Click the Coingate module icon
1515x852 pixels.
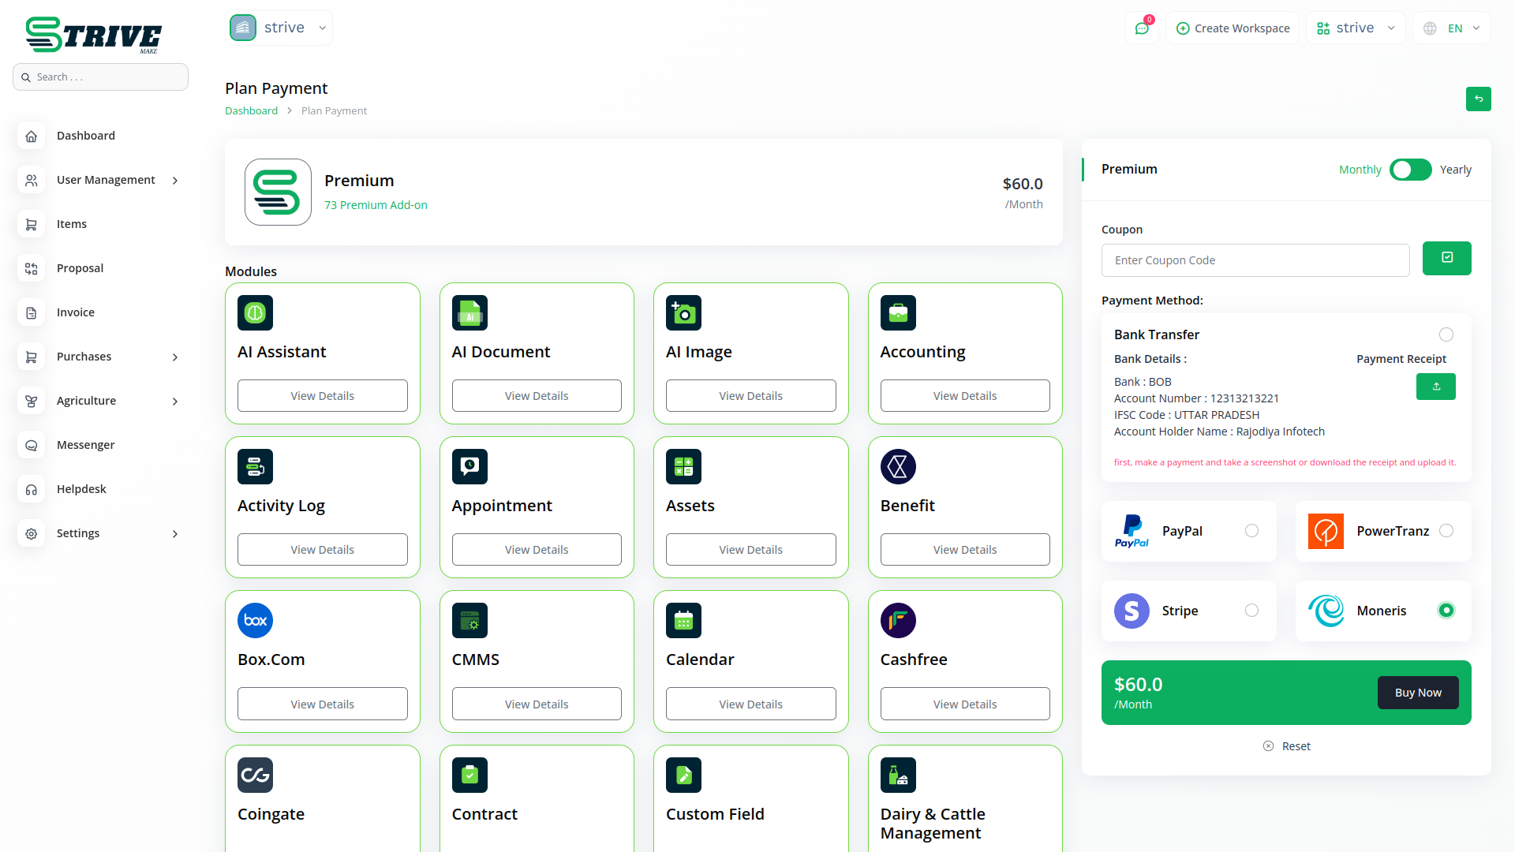(x=255, y=775)
